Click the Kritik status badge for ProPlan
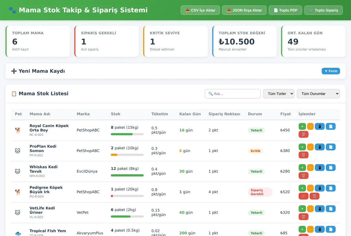Image resolution: width=351 pixels, height=236 pixels. click(x=256, y=151)
